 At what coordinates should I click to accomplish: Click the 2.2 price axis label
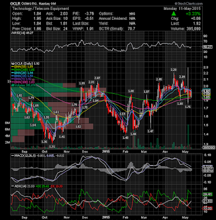(x=206, y=73)
